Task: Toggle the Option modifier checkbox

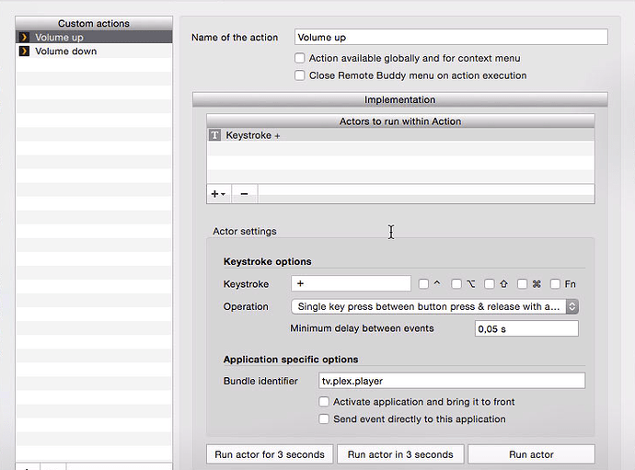Action: click(x=456, y=284)
